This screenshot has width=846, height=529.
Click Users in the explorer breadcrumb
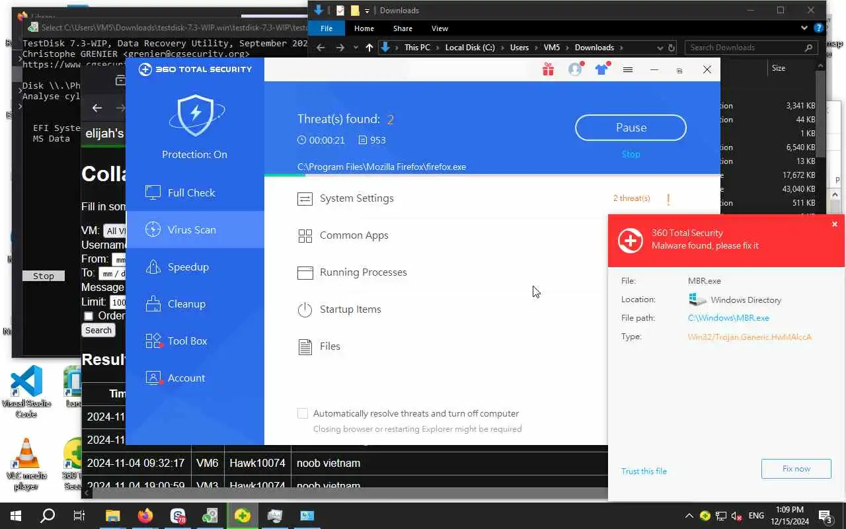(519, 48)
